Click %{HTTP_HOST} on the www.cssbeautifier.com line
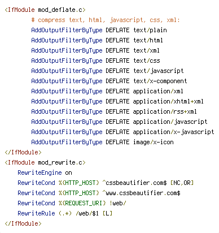This screenshot has width=219, height=233. pyautogui.click(x=79, y=193)
